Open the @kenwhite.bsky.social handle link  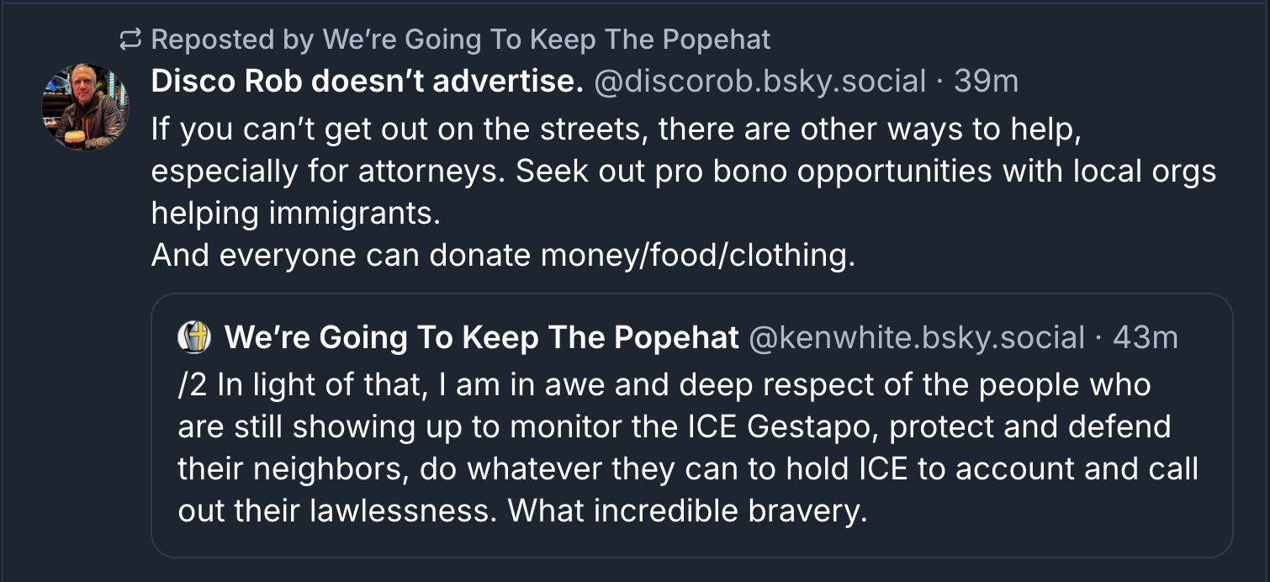916,337
